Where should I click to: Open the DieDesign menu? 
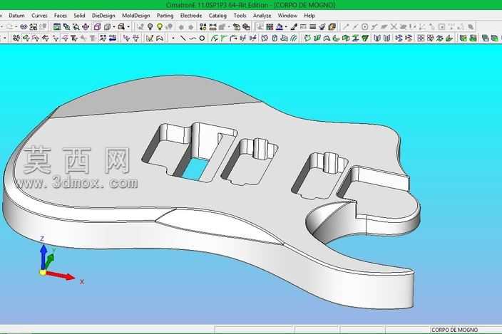(103, 16)
